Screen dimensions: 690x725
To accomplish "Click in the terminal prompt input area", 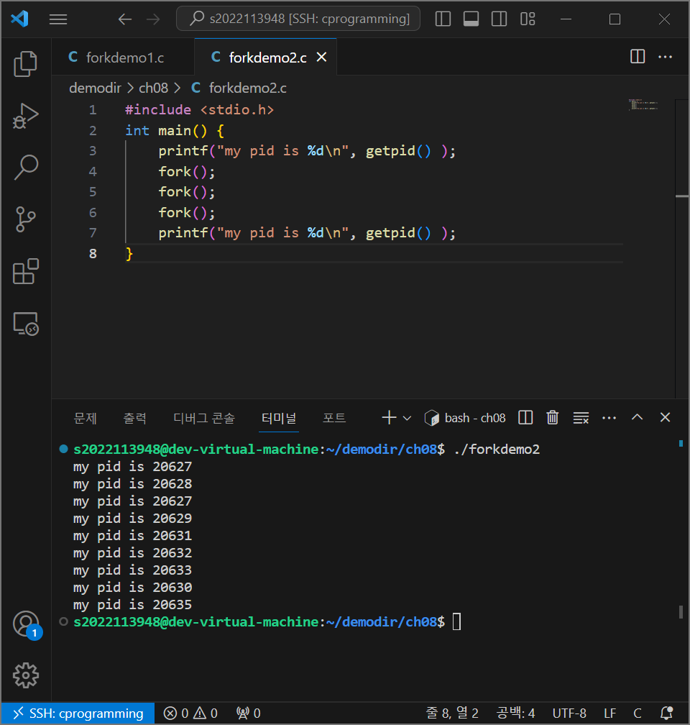I will coord(456,622).
